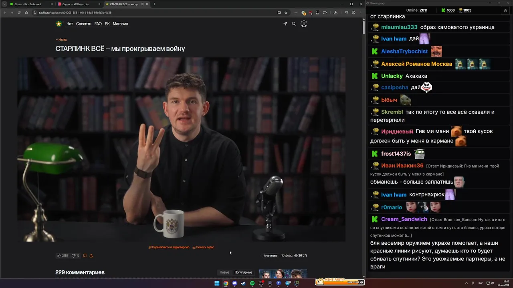Image resolution: width=513 pixels, height=288 pixels.
Task: Open the user profile icon
Action: (x=304, y=24)
